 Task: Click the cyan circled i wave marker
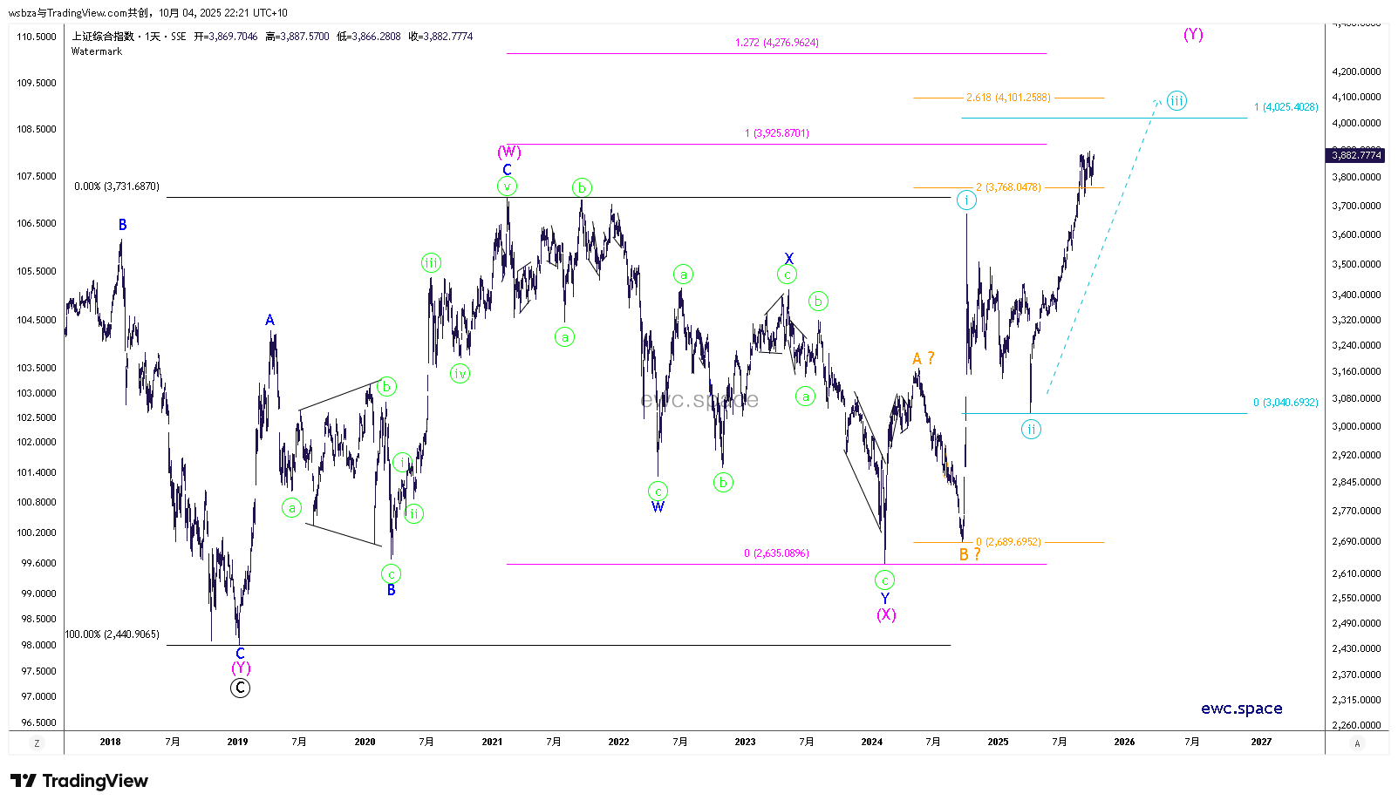point(966,200)
